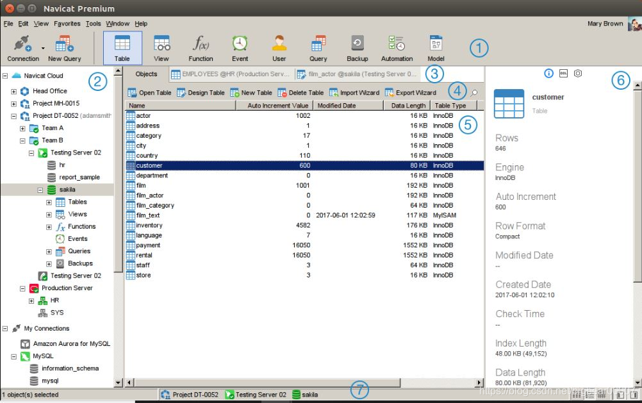Viewport: 642px width, 403px height.
Task: Click the Delete Table button
Action: pos(300,93)
